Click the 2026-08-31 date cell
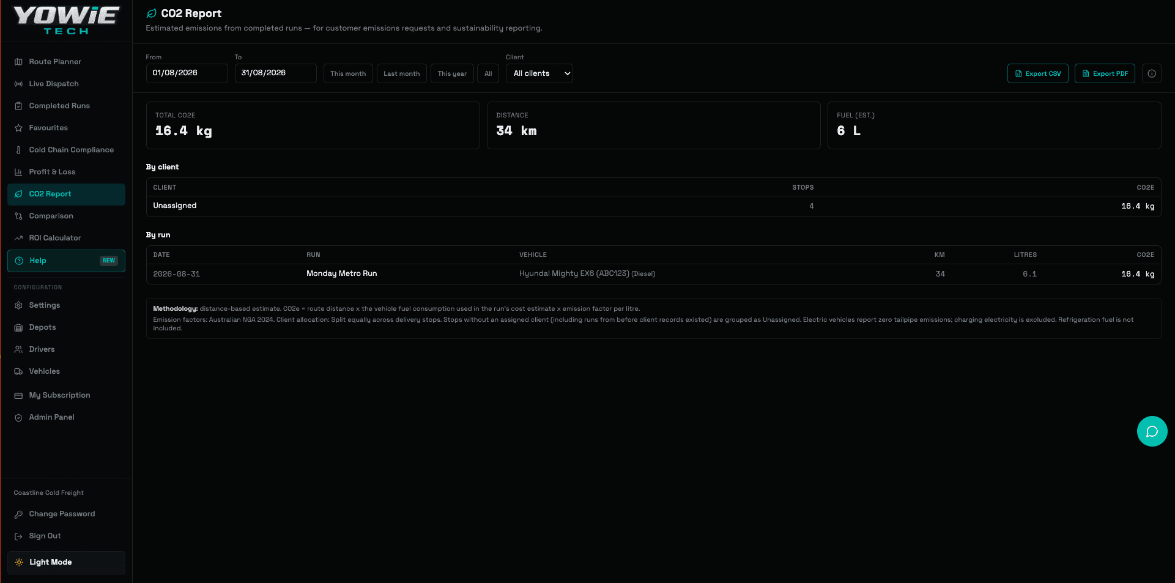 coord(177,274)
